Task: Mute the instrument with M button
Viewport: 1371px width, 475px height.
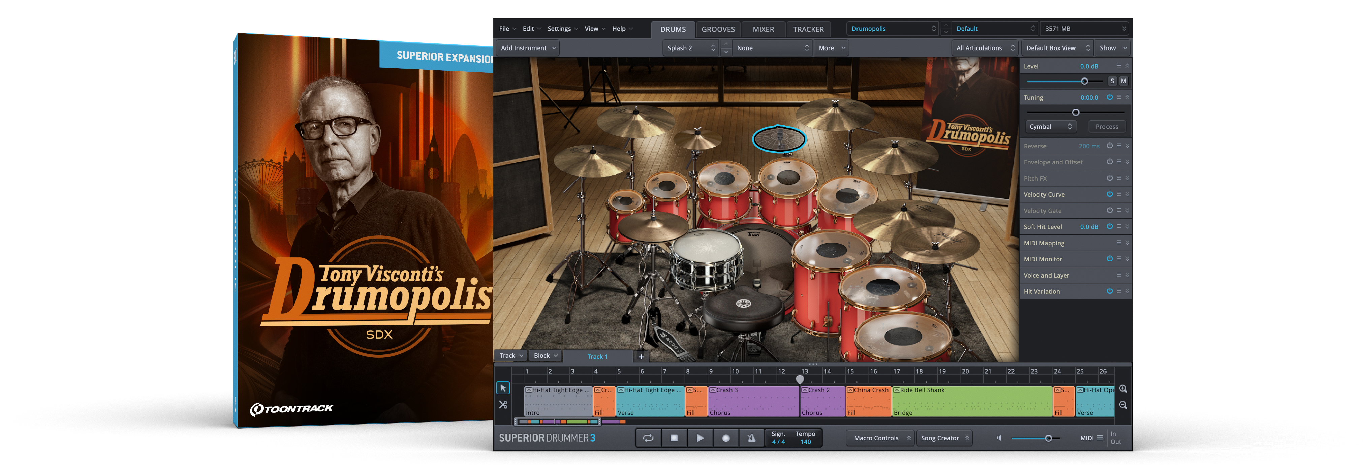Action: click(x=1123, y=81)
